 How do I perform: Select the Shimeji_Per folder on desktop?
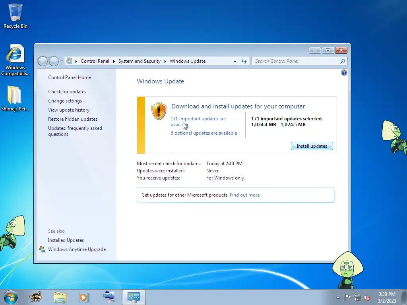tap(15, 98)
